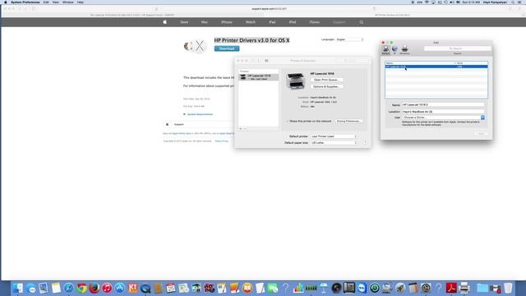Open TeamViewer from the Dock
The width and height of the screenshot is (526, 296).
click(x=362, y=288)
